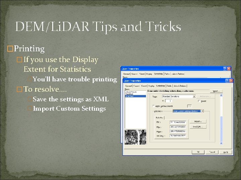Click the Apply button
This screenshot has width=241, height=180.
coord(226,152)
